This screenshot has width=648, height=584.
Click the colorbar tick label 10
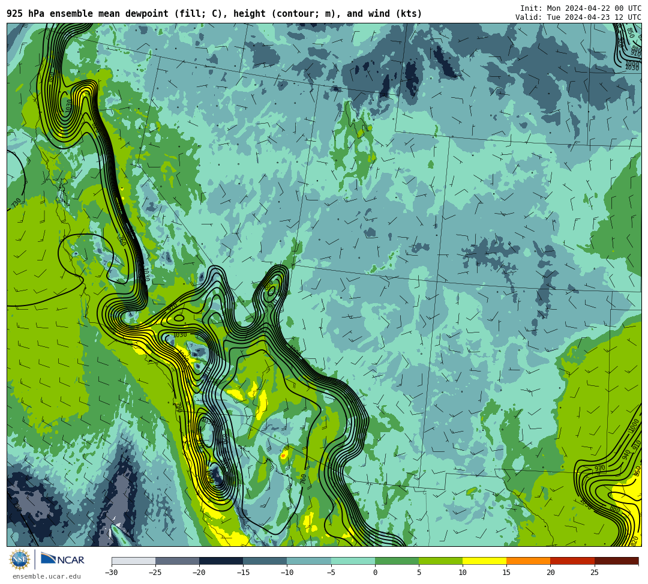click(463, 573)
